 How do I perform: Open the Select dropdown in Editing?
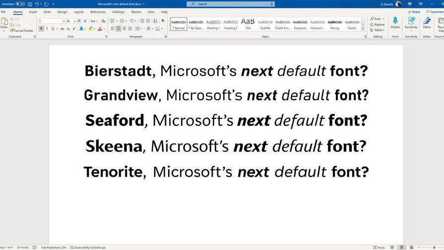point(377,30)
